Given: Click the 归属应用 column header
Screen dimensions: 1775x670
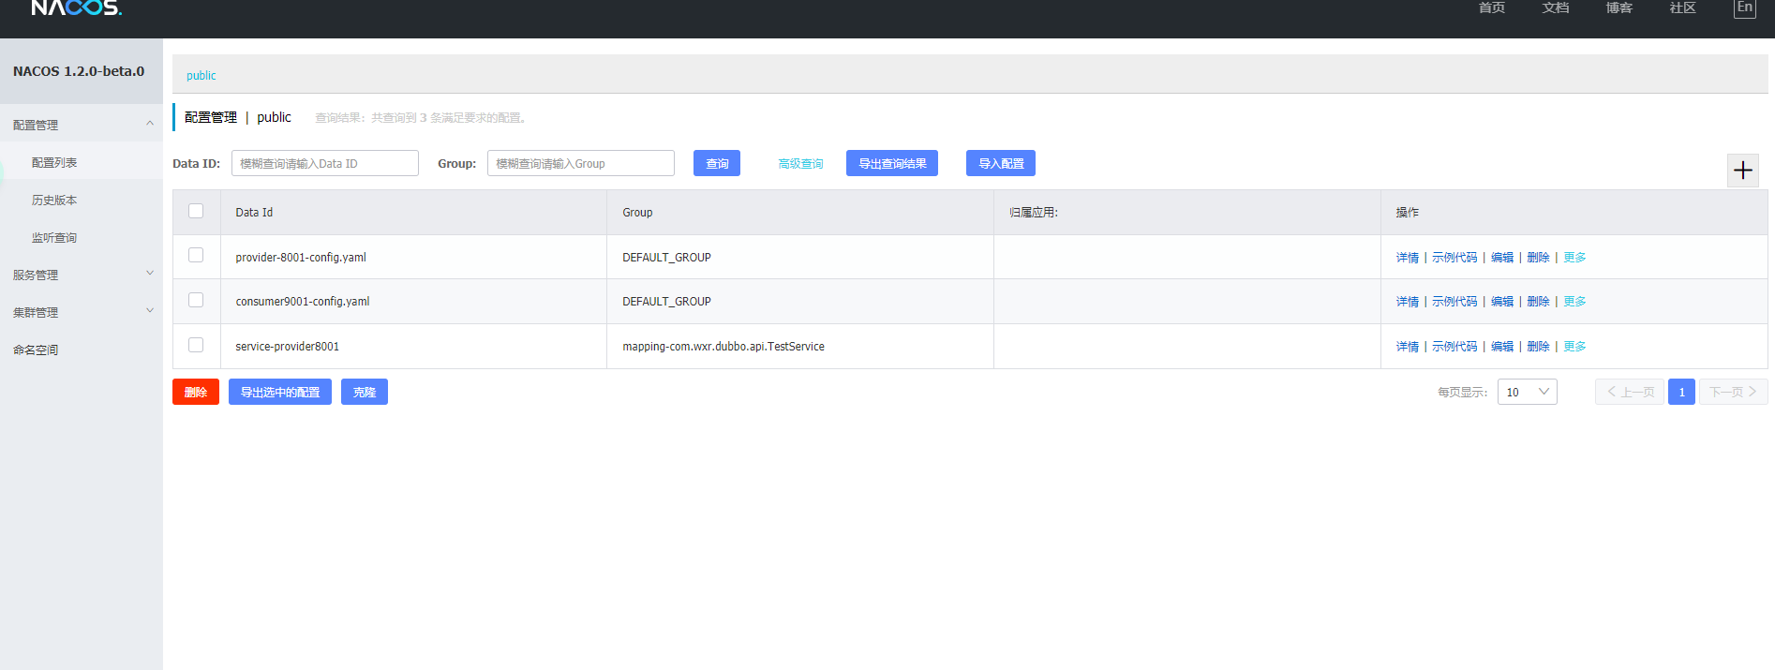Looking at the screenshot, I should click(1187, 212).
